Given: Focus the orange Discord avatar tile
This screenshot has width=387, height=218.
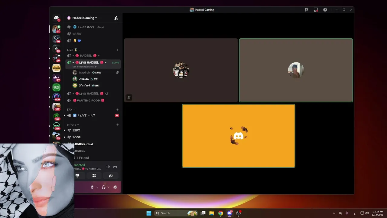Looking at the screenshot, I should pyautogui.click(x=239, y=136).
